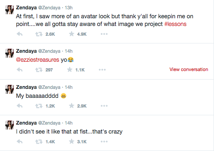
Task: Open more options on the yo tweet
Action: 102,70
